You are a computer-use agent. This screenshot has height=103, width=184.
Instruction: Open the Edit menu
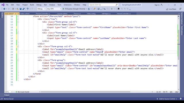coord(12,5)
